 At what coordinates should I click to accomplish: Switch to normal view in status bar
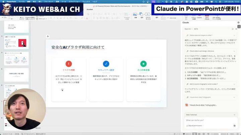tap(194, 134)
